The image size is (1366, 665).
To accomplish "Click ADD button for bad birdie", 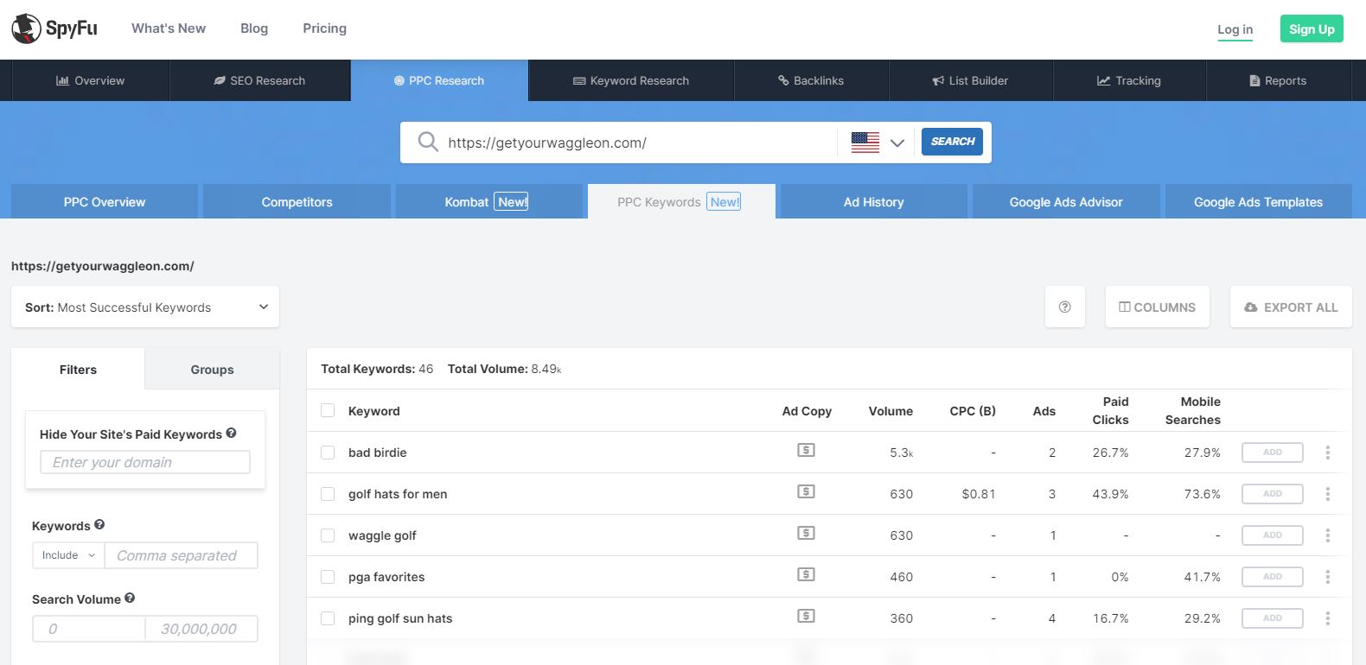I will point(1272,452).
